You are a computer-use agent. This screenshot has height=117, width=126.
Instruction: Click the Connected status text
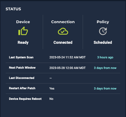(x=63, y=42)
